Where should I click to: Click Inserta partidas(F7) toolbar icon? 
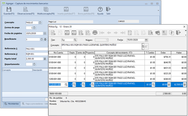coord(66,9)
